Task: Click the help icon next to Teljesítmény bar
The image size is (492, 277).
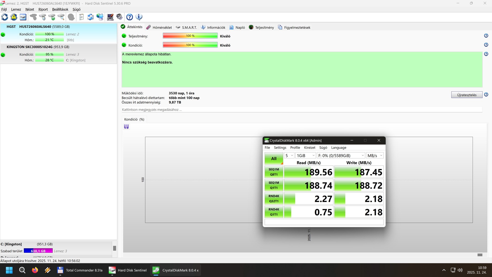Action: point(486,36)
